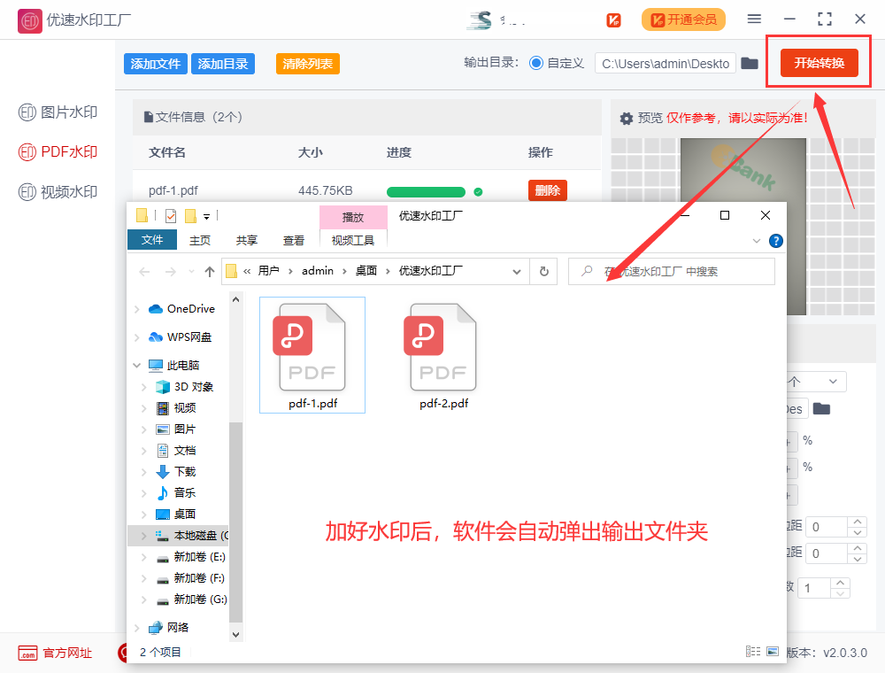The height and width of the screenshot is (673, 885).
Task: Select 新加卷 (F:) drive
Action: (x=191, y=578)
